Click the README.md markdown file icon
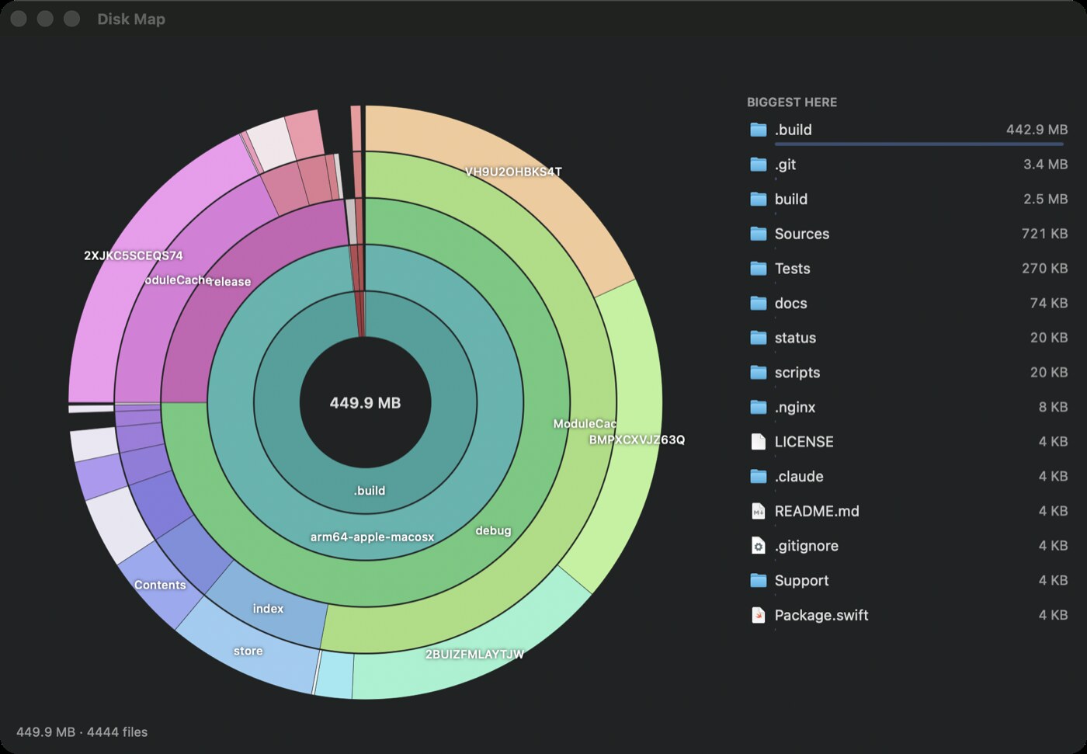The image size is (1087, 754). click(x=759, y=511)
